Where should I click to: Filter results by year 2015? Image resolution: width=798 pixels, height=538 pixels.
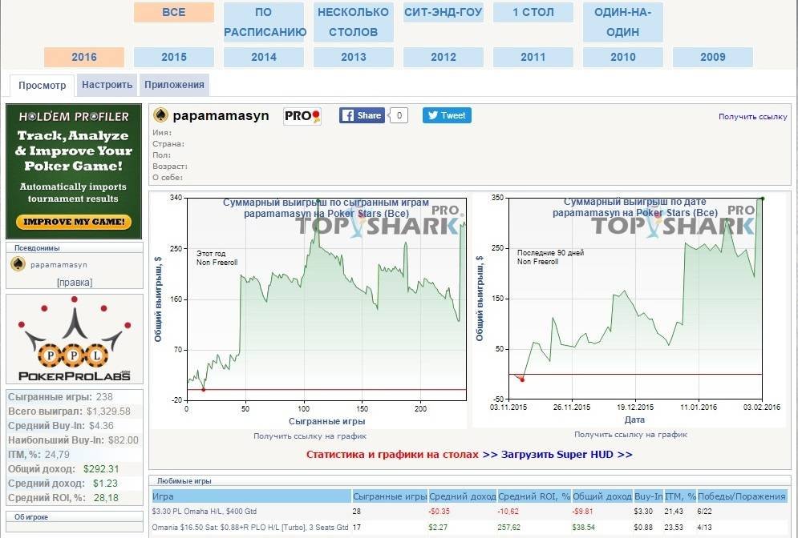tap(174, 57)
